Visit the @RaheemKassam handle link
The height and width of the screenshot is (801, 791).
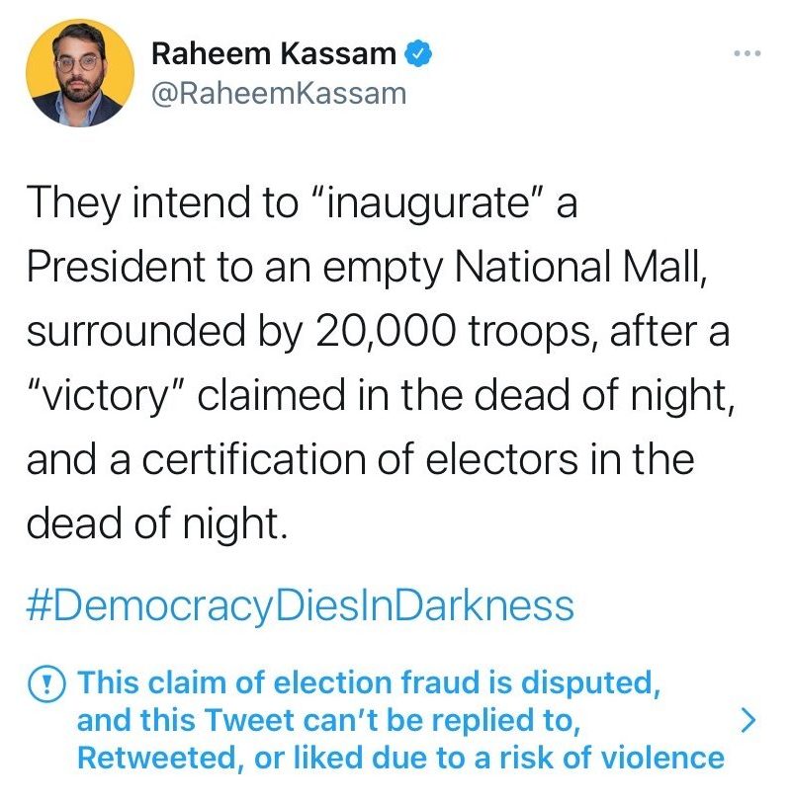click(278, 93)
